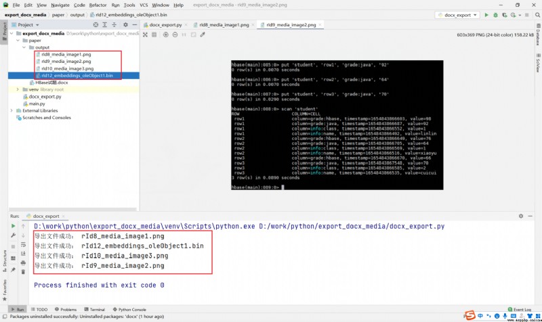542x322 pixels.
Task: Open Run panel settings gear
Action: point(521,216)
